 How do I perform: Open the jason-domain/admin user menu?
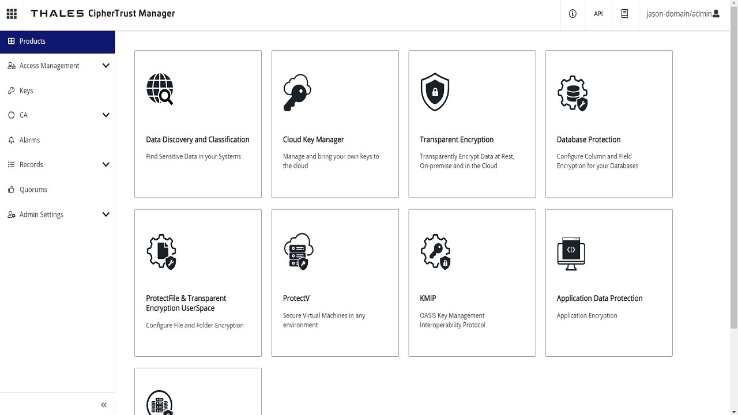click(683, 14)
